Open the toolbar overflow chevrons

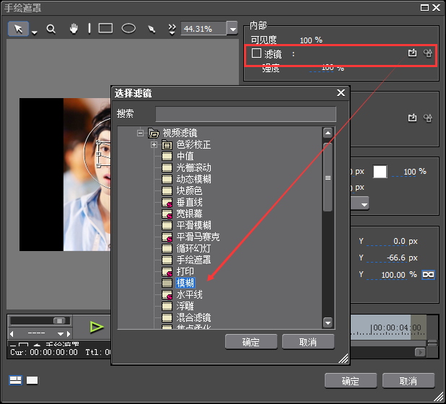tap(172, 30)
